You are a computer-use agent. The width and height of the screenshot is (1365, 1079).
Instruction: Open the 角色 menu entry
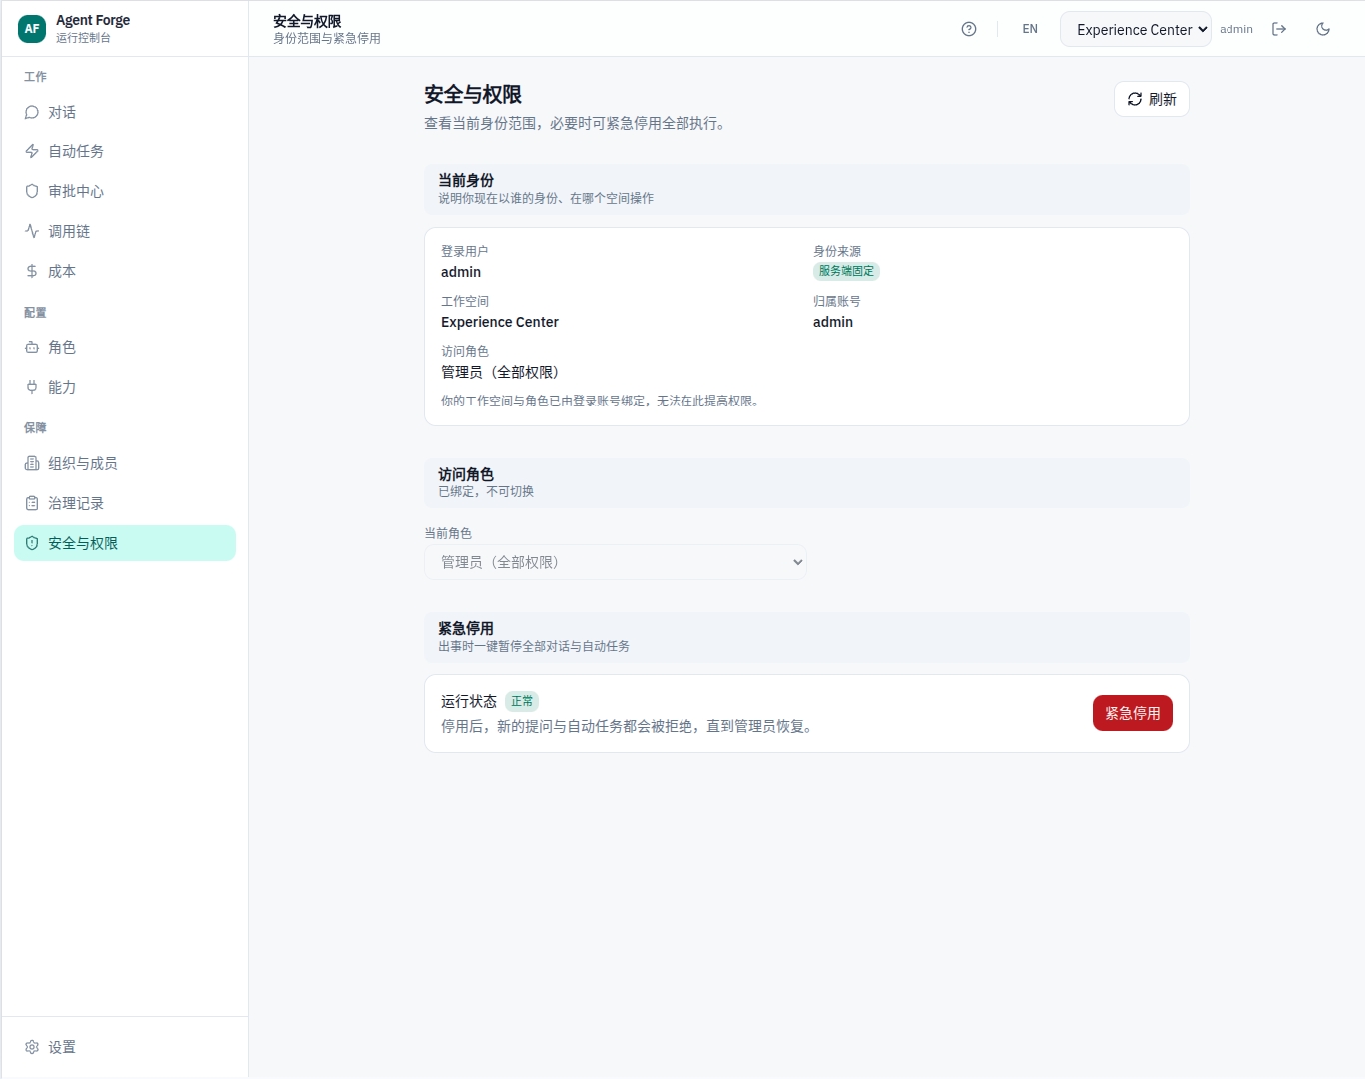(x=126, y=348)
